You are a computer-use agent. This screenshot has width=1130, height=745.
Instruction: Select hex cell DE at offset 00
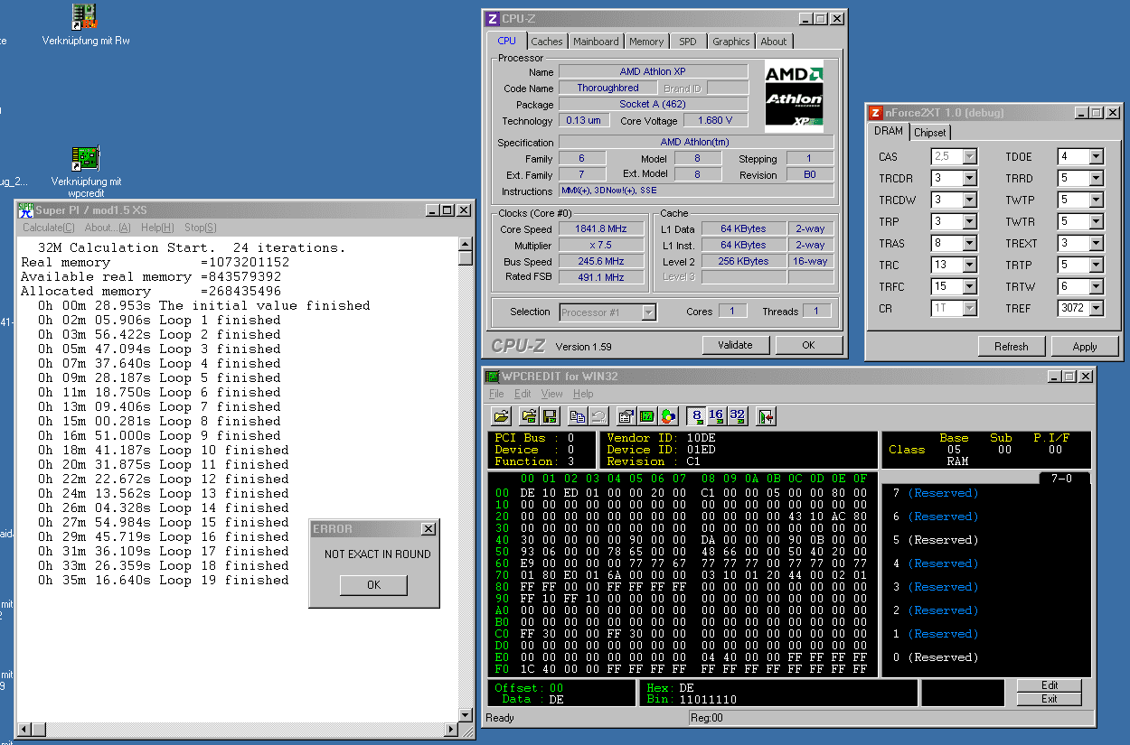coord(527,493)
